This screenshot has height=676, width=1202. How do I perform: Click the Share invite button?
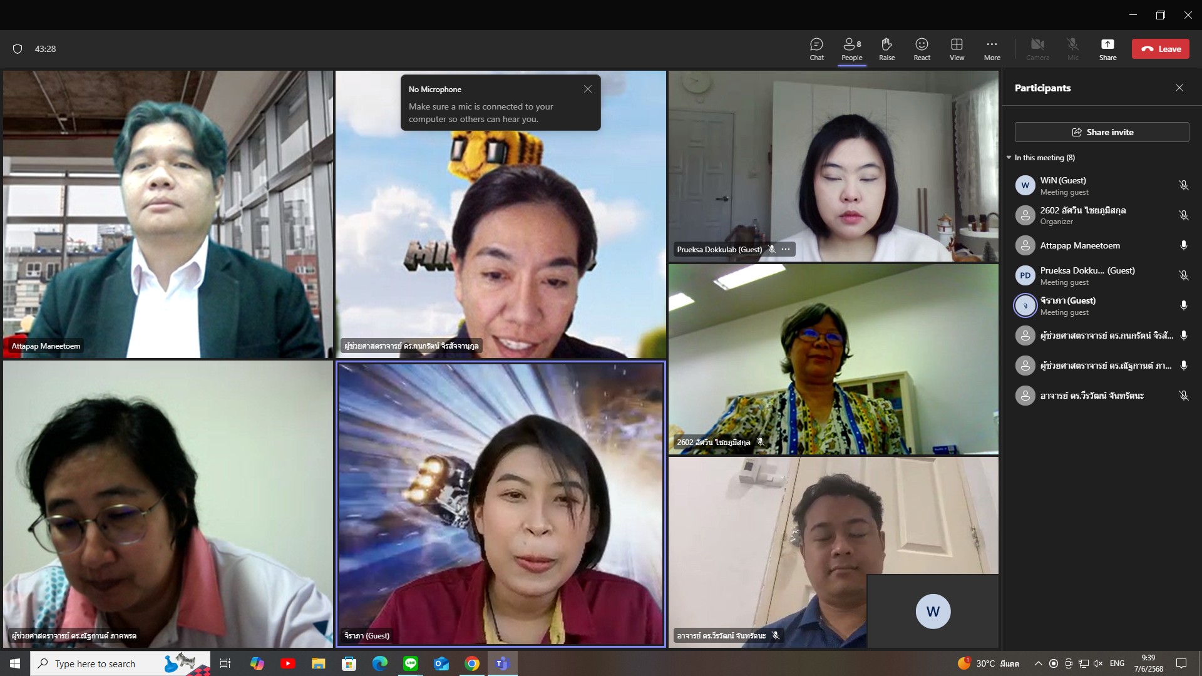[1102, 132]
